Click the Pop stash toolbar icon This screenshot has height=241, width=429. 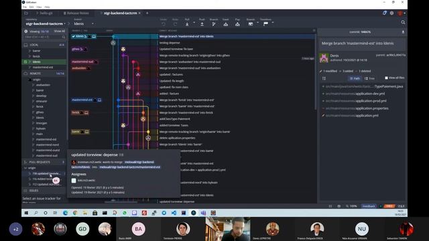[237, 24]
